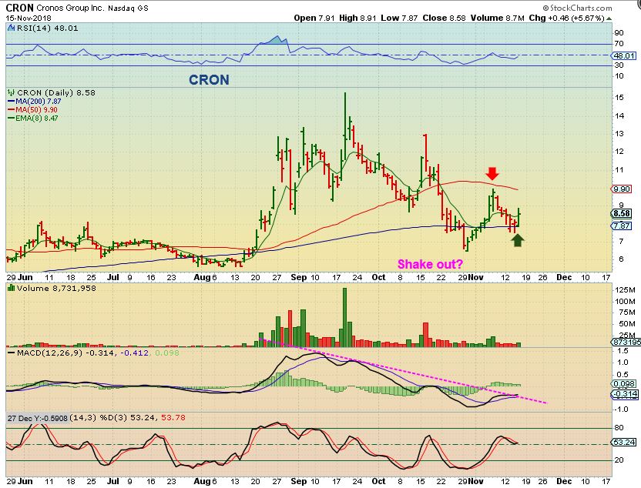Click the 15 price level on right axis
This screenshot has width=641, height=488.
point(619,98)
